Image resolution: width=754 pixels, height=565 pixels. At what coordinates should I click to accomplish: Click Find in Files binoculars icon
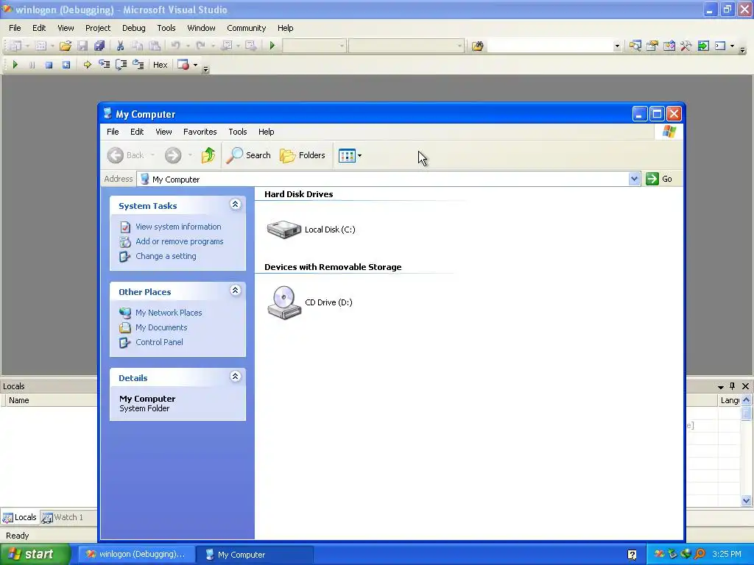(x=477, y=46)
